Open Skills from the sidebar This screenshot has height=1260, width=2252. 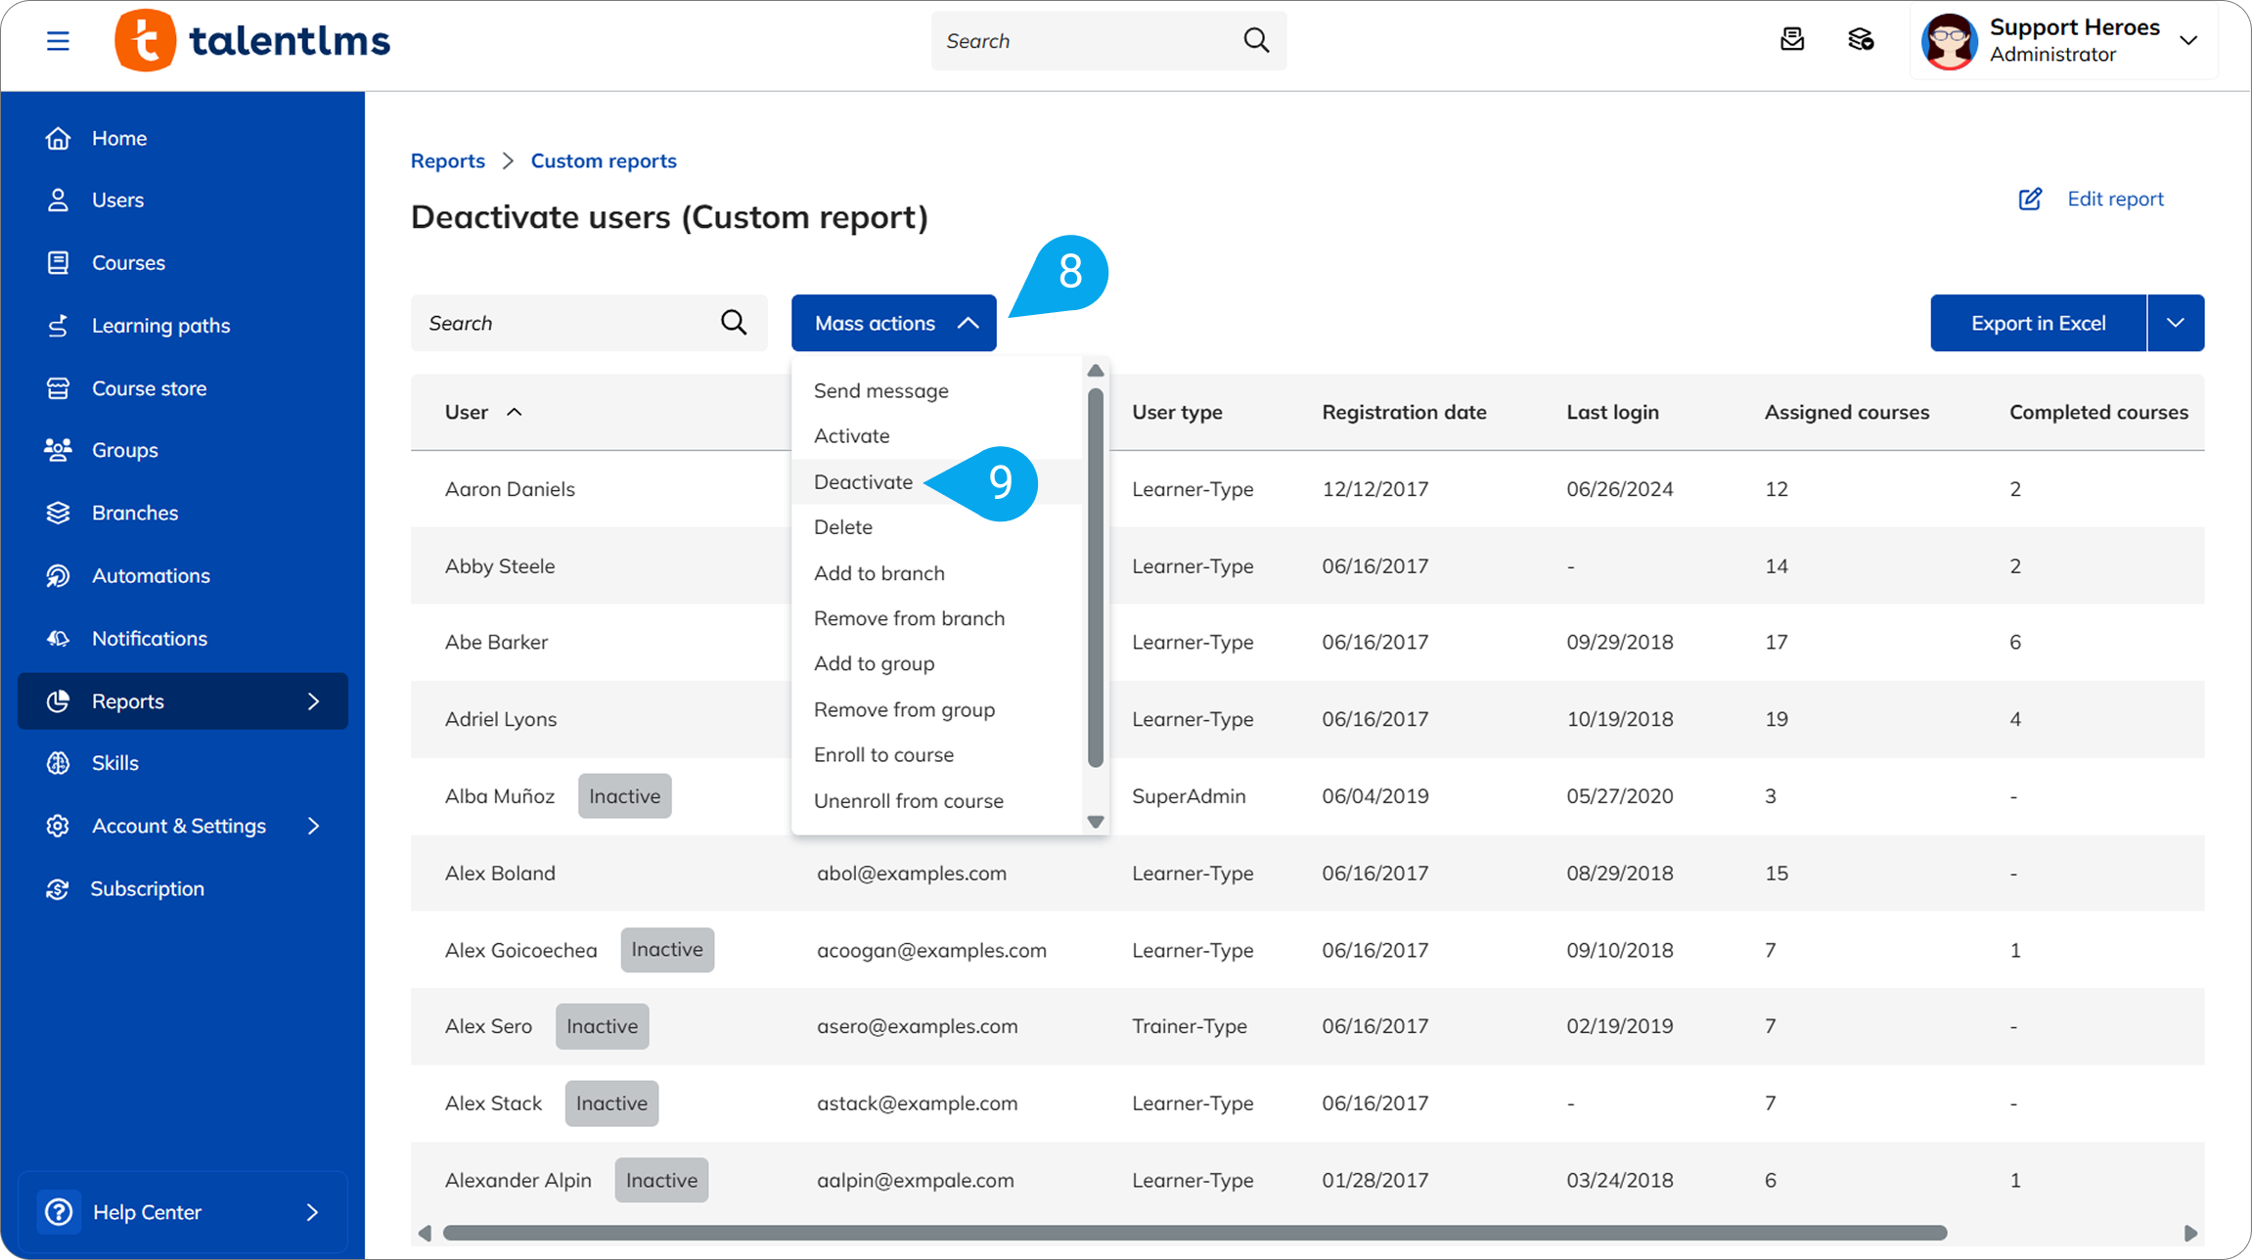coord(114,763)
